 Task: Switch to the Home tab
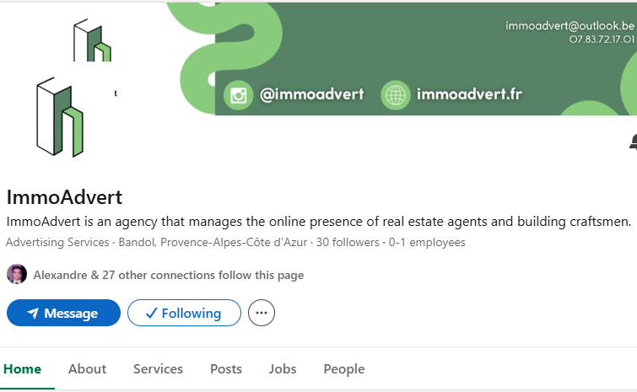point(22,369)
